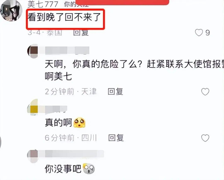Reply to the 美七777 comment from 泰国
Image resolution: width=224 pixels, height=180 pixels.
(x=81, y=33)
